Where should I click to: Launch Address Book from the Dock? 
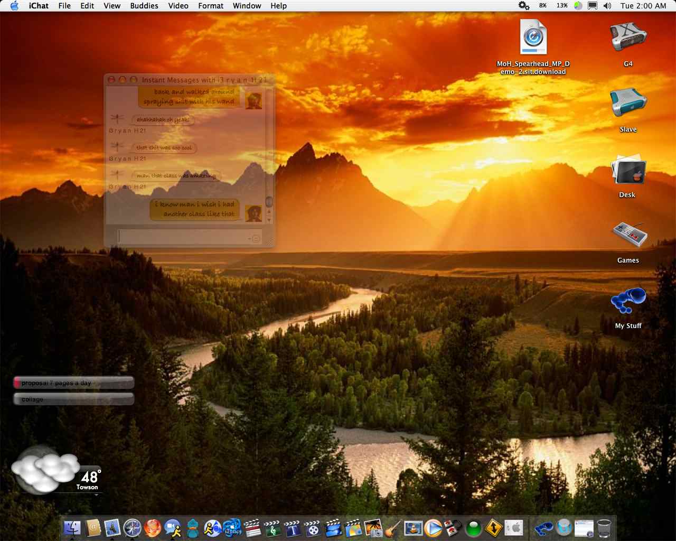(x=93, y=527)
